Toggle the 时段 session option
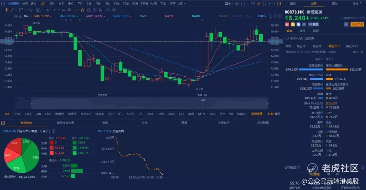 [270, 114]
